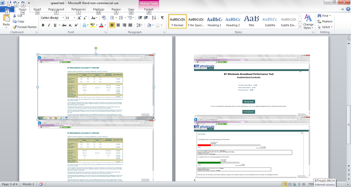351x187 pixels.
Task: Select the BT Wholesale performance test image
Action: click(252, 86)
